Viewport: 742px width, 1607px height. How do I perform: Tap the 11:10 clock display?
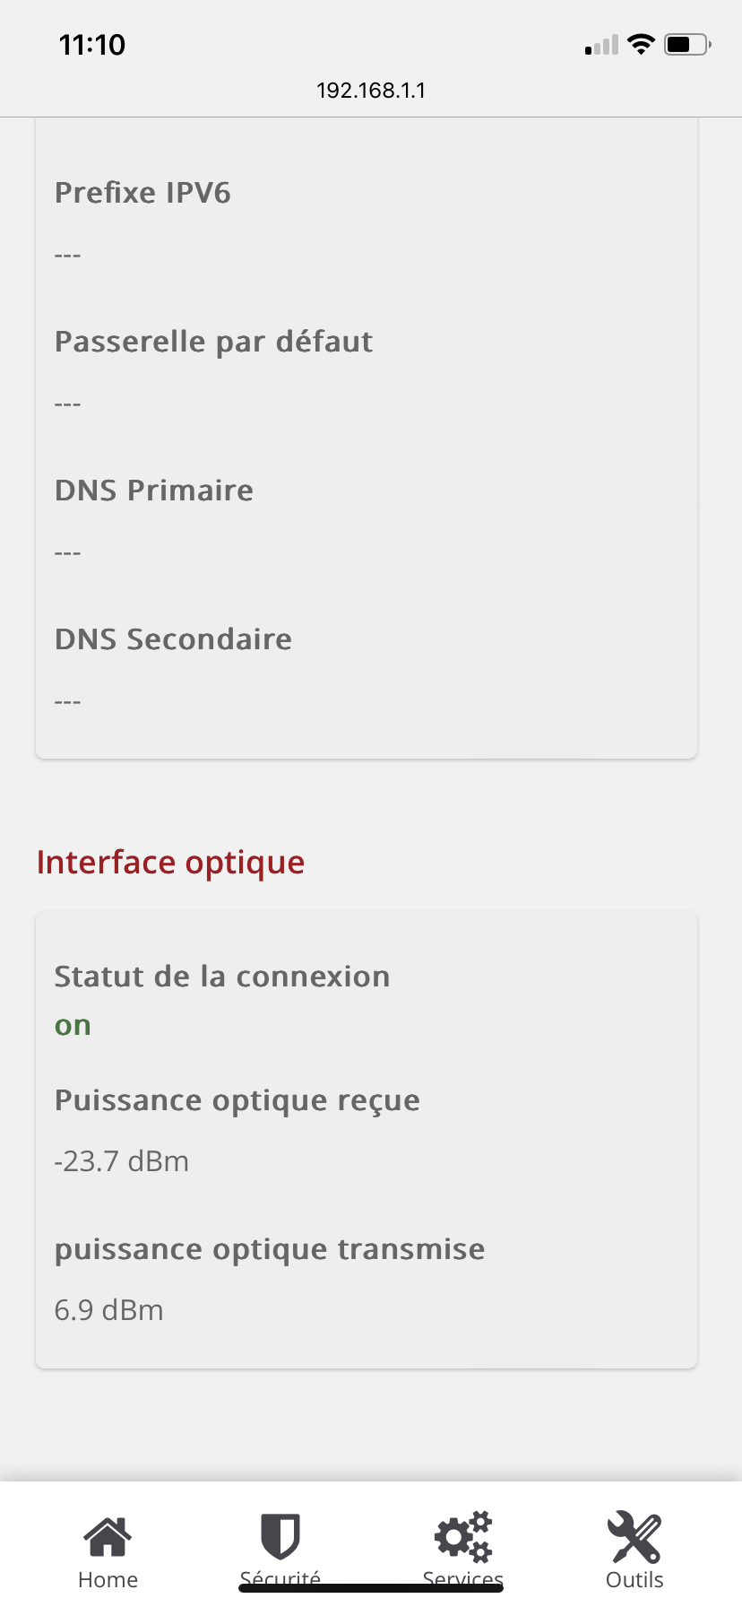(94, 44)
